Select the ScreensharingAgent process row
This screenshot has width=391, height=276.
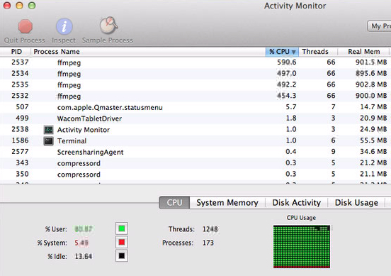[x=195, y=152]
